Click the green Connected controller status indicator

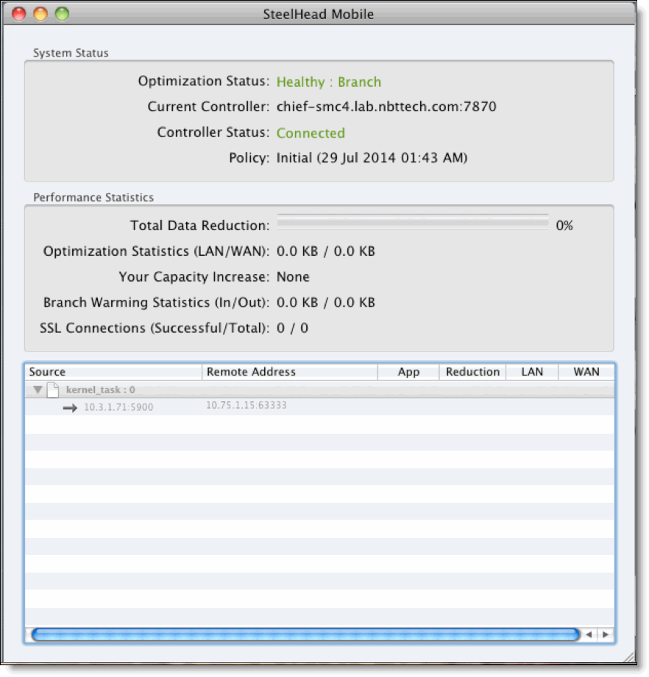311,132
